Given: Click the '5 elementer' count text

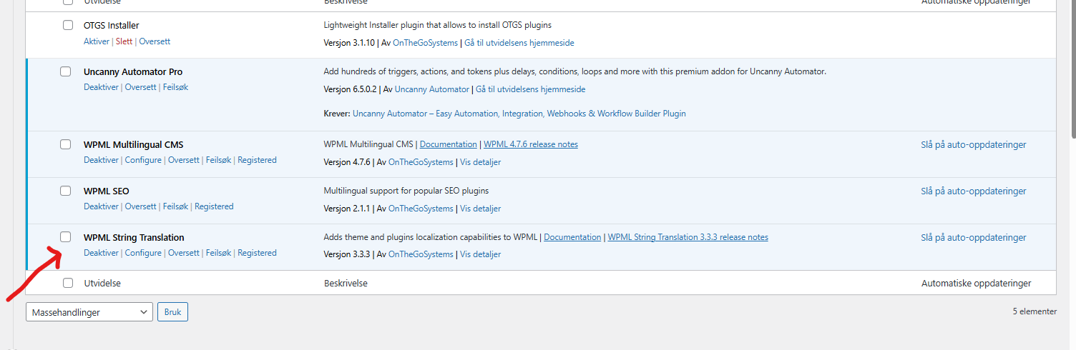Looking at the screenshot, I should coord(1035,311).
